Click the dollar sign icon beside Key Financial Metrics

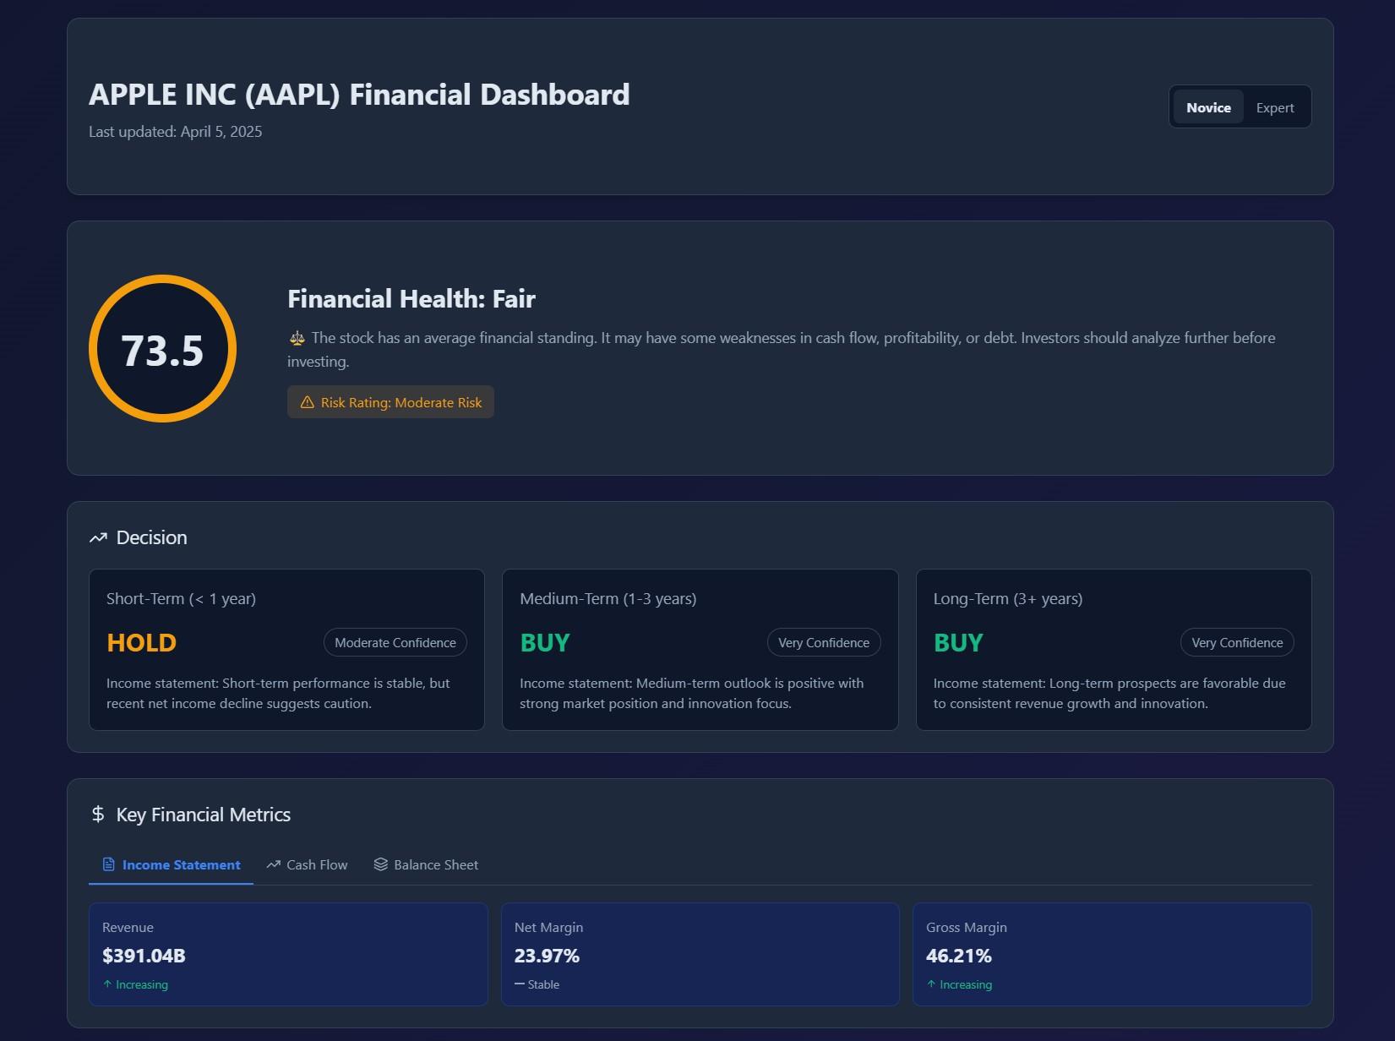pyautogui.click(x=98, y=815)
